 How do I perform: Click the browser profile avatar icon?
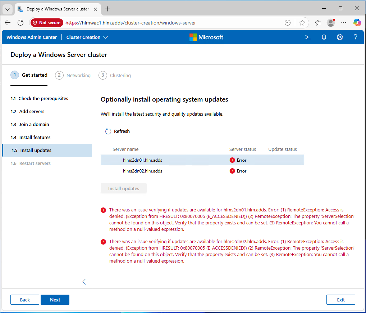(331, 23)
